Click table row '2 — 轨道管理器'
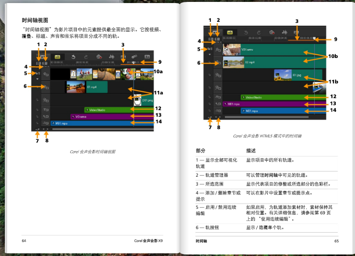The width and height of the screenshot is (355, 256). pyautogui.click(x=267, y=175)
